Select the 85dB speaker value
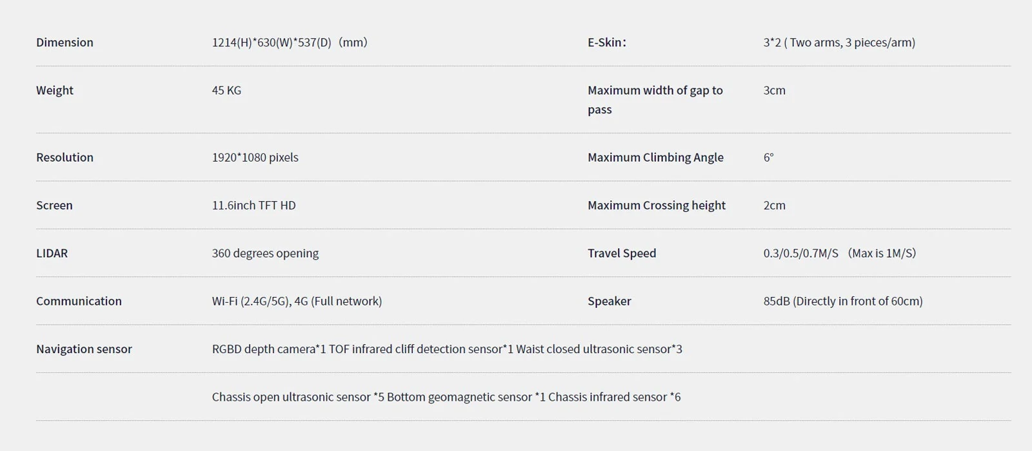The width and height of the screenshot is (1032, 451). pos(842,301)
